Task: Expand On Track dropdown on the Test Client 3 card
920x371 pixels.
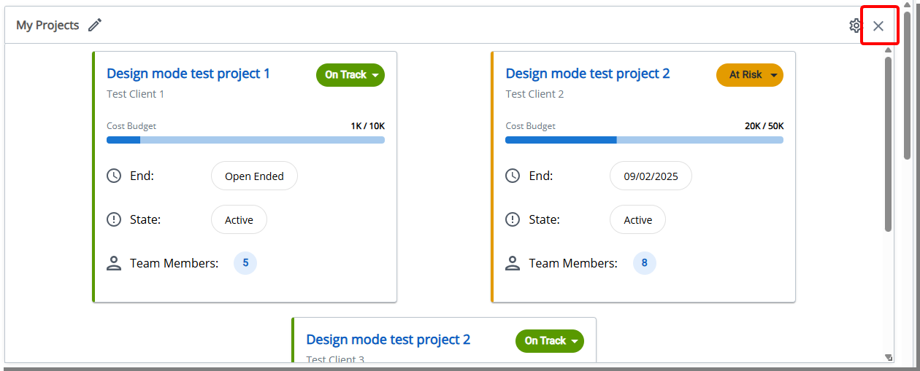Action: (x=550, y=341)
